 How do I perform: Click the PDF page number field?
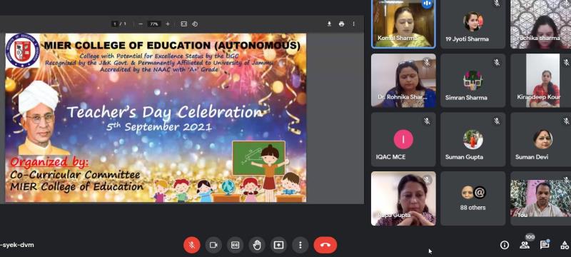click(115, 24)
